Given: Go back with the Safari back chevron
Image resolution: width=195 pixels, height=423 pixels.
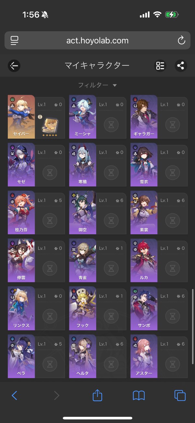Looking at the screenshot, I should (x=14, y=395).
